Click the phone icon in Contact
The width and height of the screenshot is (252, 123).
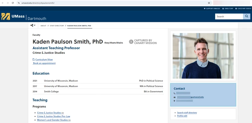[175, 93]
